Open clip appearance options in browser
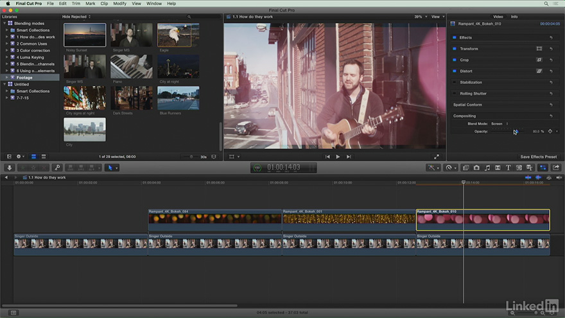565x318 pixels. pyautogui.click(x=214, y=157)
